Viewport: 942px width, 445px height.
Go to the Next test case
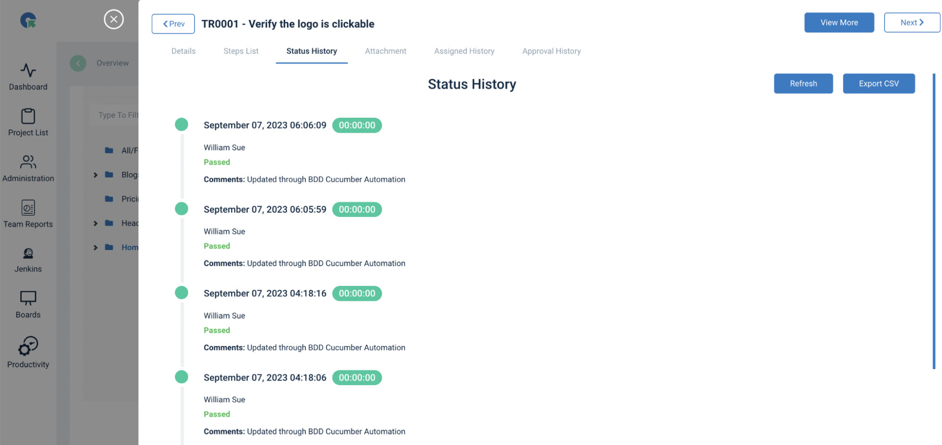912,23
